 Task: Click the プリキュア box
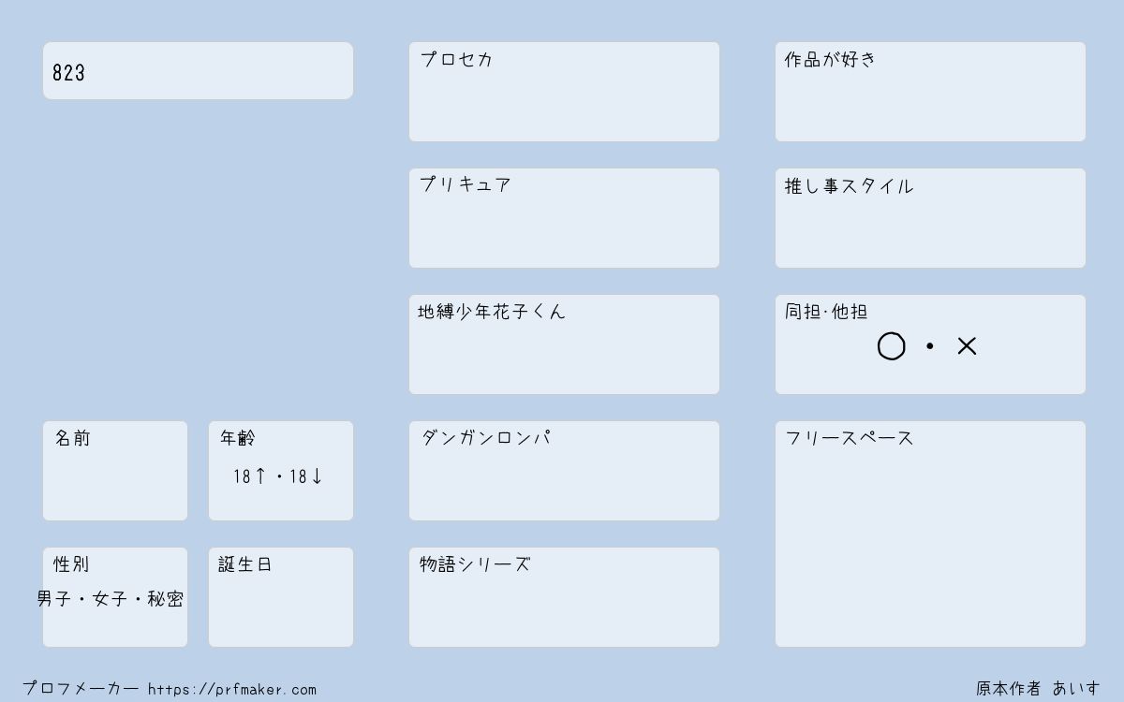point(564,218)
